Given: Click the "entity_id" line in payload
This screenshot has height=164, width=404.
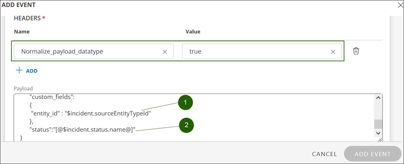Looking at the screenshot, I should (90, 114).
